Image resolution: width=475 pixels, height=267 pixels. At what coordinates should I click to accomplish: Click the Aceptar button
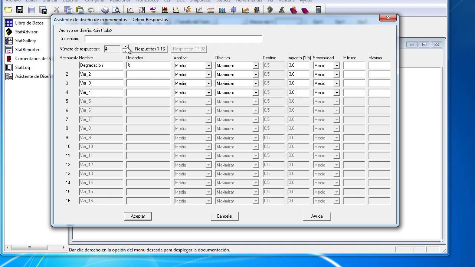point(138,216)
